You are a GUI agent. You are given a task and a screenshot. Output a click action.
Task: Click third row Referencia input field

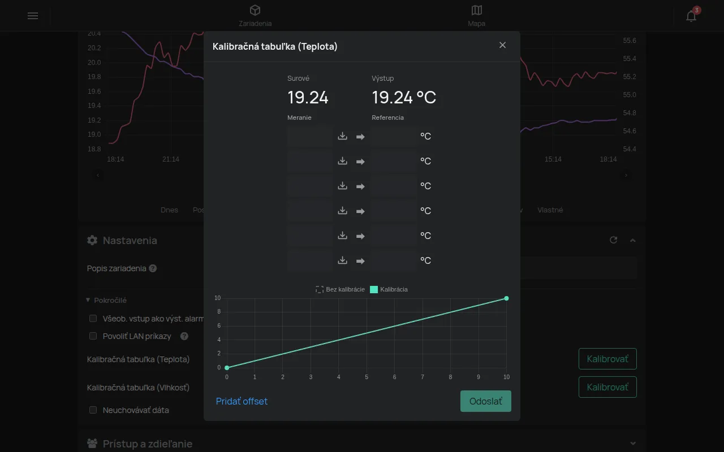click(394, 186)
